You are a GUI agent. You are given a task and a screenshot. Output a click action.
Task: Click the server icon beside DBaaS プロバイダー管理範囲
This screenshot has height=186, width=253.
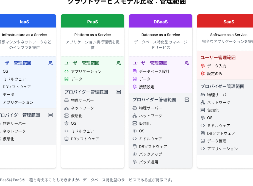coord(187,100)
